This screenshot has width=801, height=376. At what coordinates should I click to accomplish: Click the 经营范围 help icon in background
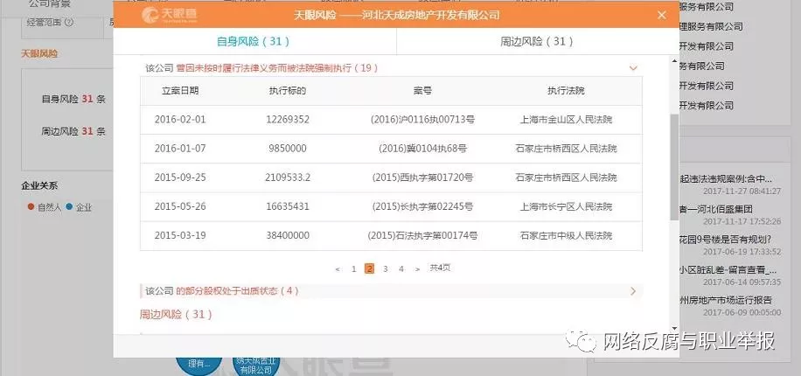click(69, 22)
